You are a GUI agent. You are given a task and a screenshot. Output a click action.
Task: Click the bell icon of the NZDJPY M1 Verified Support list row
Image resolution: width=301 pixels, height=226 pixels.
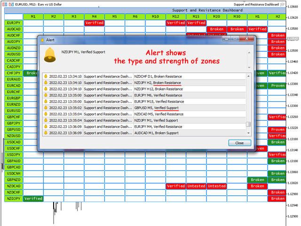pyautogui.click(x=46, y=121)
